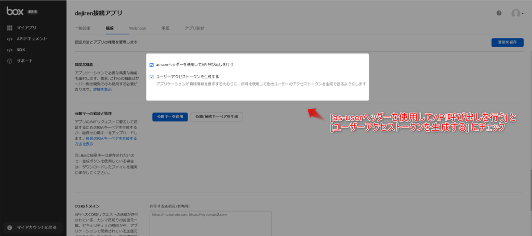This screenshot has height=236, width=532.
Task: Click the 公開キーの追加と管理 heading
Action: tap(93, 114)
